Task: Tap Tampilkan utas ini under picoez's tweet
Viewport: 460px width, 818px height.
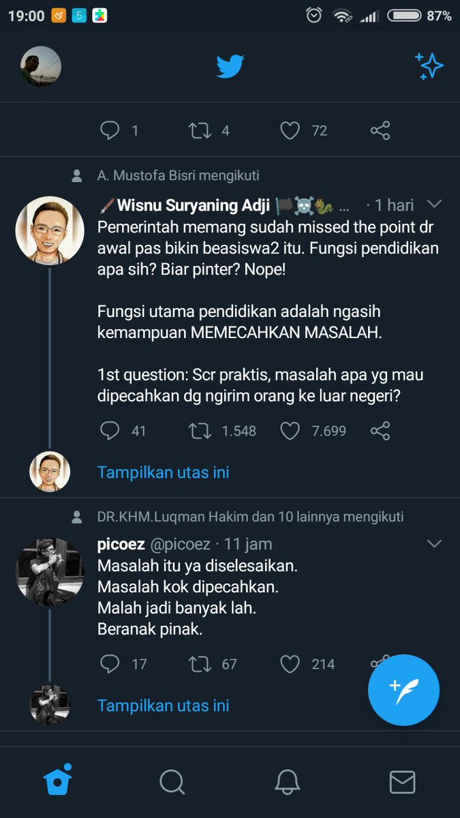Action: (x=164, y=706)
